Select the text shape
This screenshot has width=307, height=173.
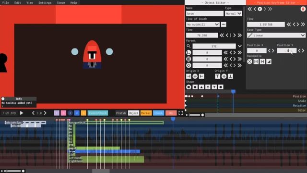214,87
